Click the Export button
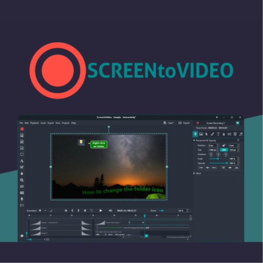 click(184, 123)
